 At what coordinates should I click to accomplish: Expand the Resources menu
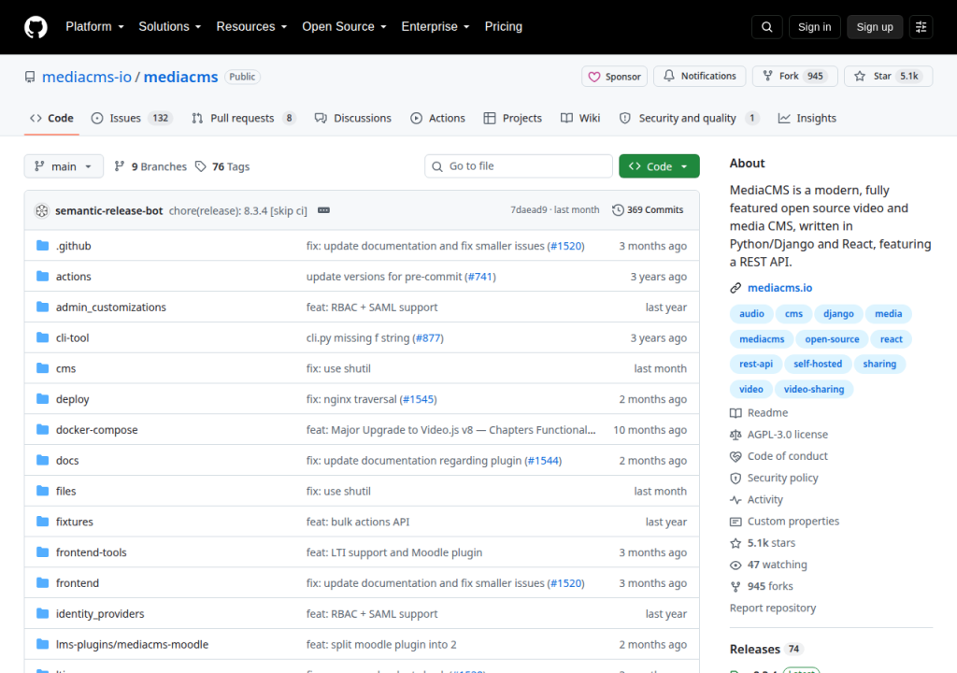[251, 27]
